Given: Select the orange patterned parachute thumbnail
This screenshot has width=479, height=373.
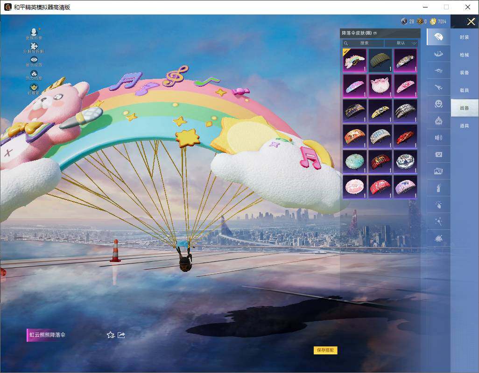Looking at the screenshot, I should pos(355,136).
